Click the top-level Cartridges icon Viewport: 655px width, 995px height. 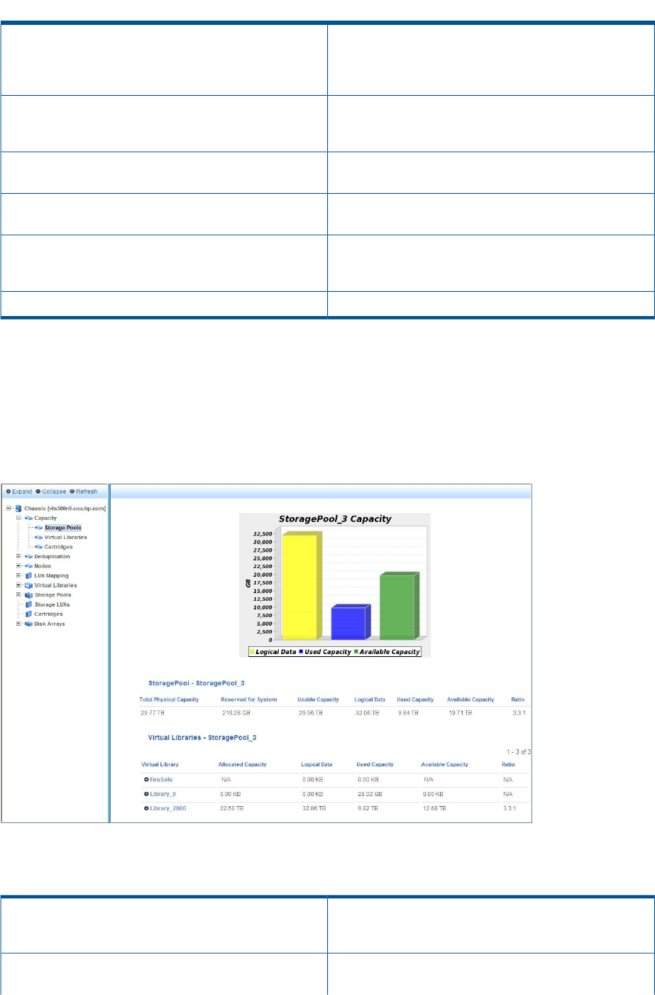pyautogui.click(x=28, y=614)
